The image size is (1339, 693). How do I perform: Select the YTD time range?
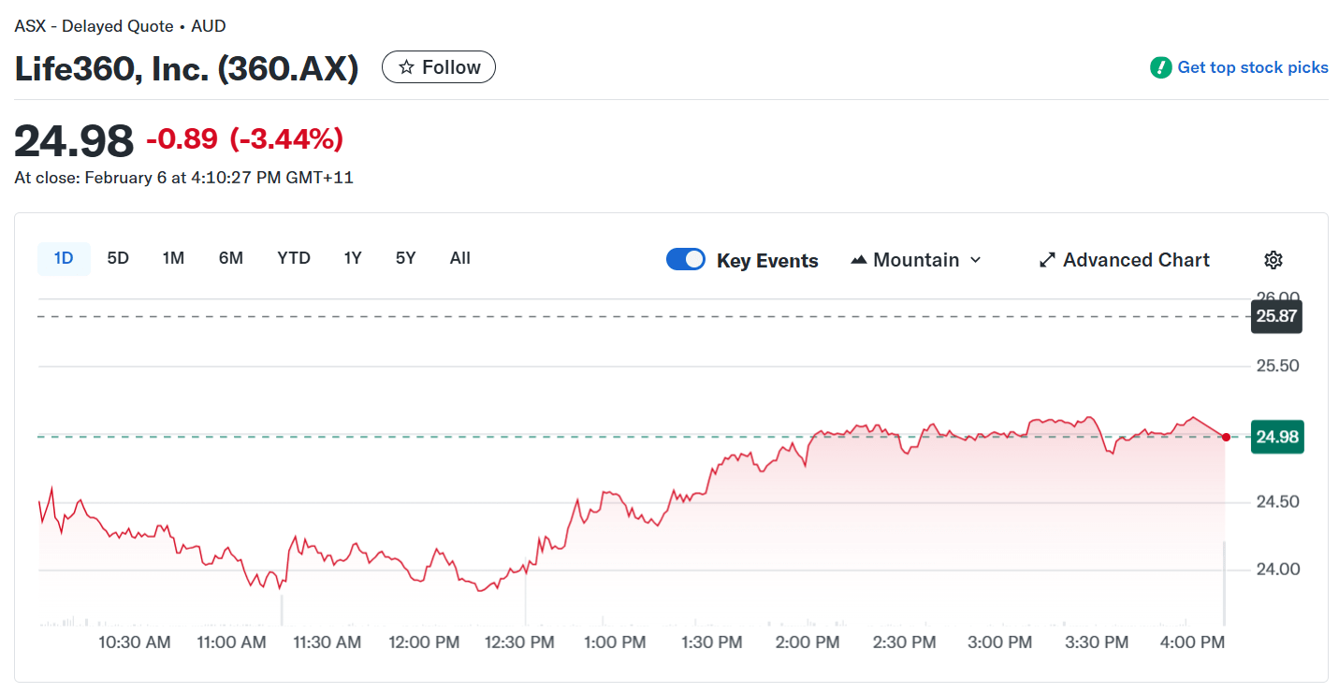[293, 257]
